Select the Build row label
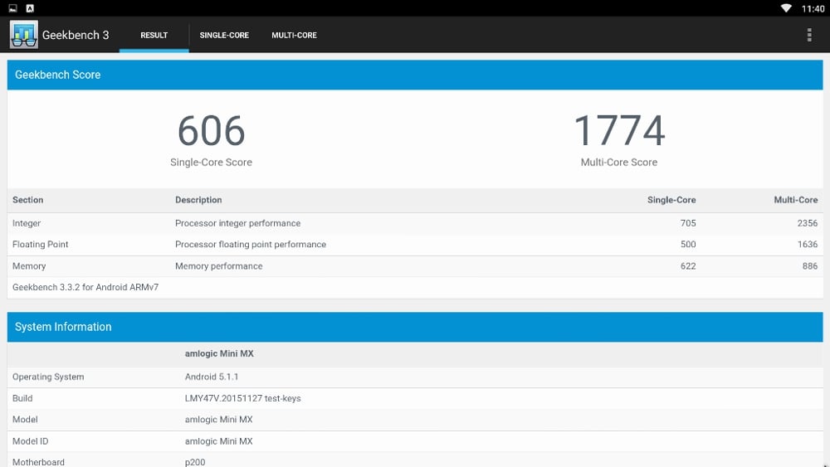The image size is (830, 467). (x=22, y=398)
